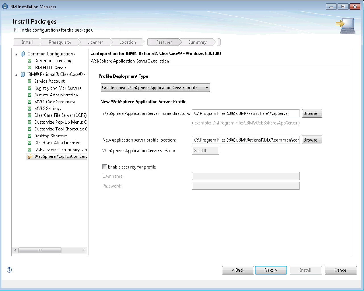364x291 pixels.
Task: Click green check icon beside Service Account
Action: click(x=30, y=81)
